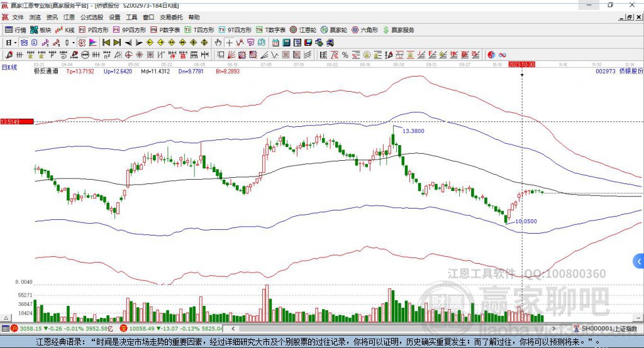644x348 pixels.
Task: Click the SH000001 上证指数 status entry
Action: [606, 329]
